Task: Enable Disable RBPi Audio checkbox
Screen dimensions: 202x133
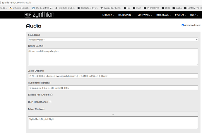Action: point(52,95)
